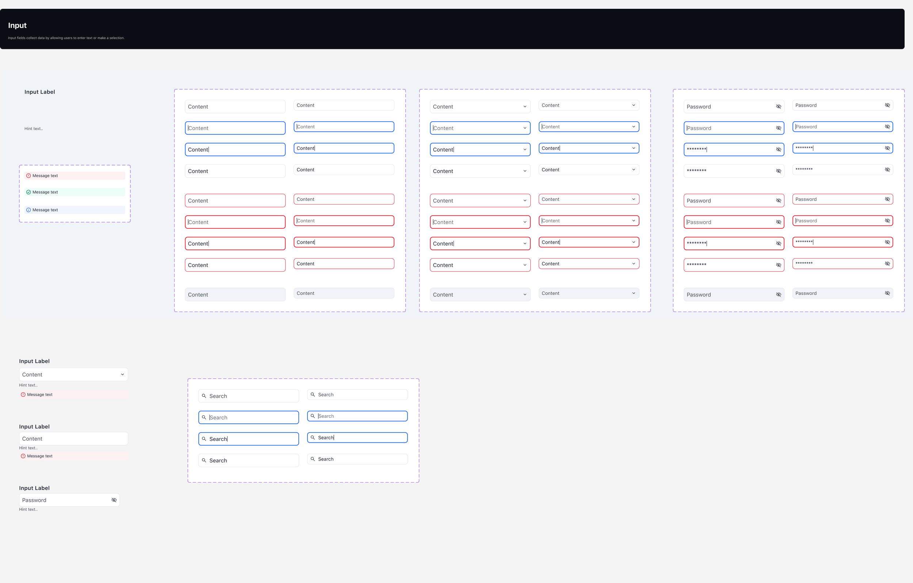
Task: Click magnifier icon in large focused empty Search field
Action: pos(204,418)
